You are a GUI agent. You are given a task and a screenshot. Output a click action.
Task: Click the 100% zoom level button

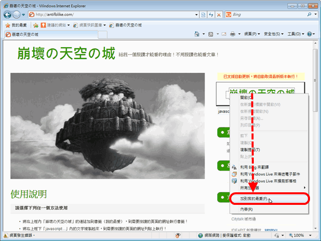click(296, 235)
